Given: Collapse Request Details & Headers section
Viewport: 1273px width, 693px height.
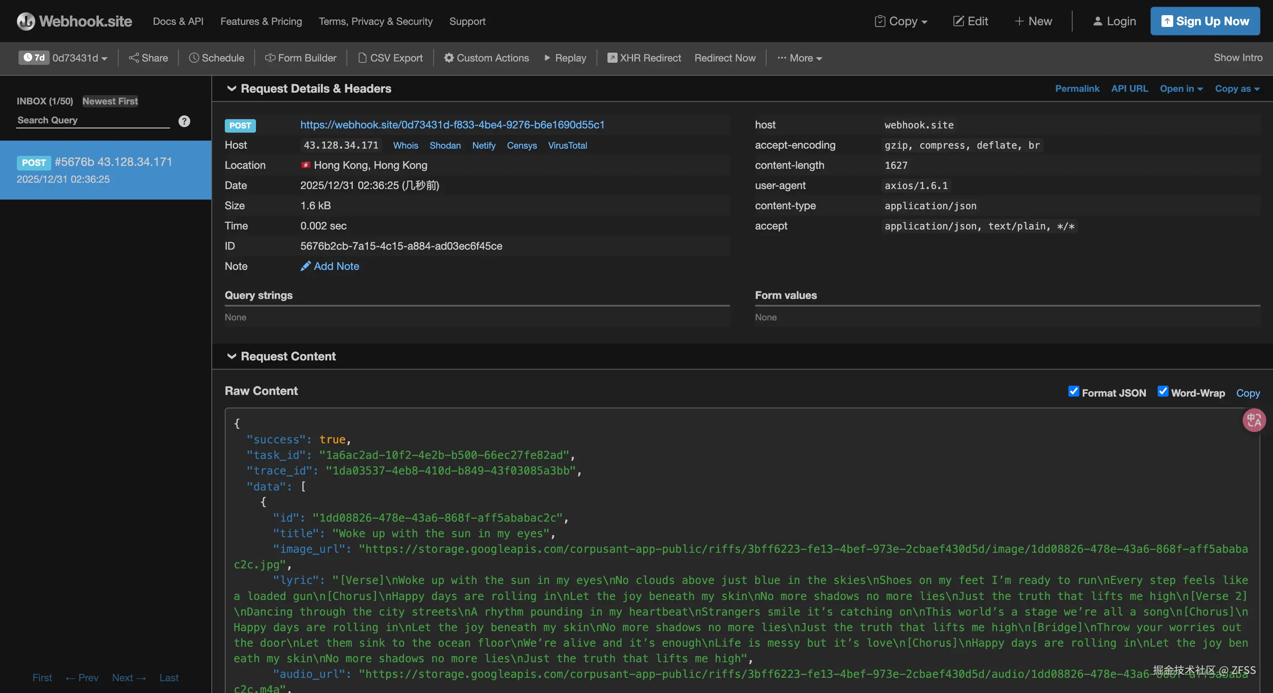Looking at the screenshot, I should click(231, 88).
